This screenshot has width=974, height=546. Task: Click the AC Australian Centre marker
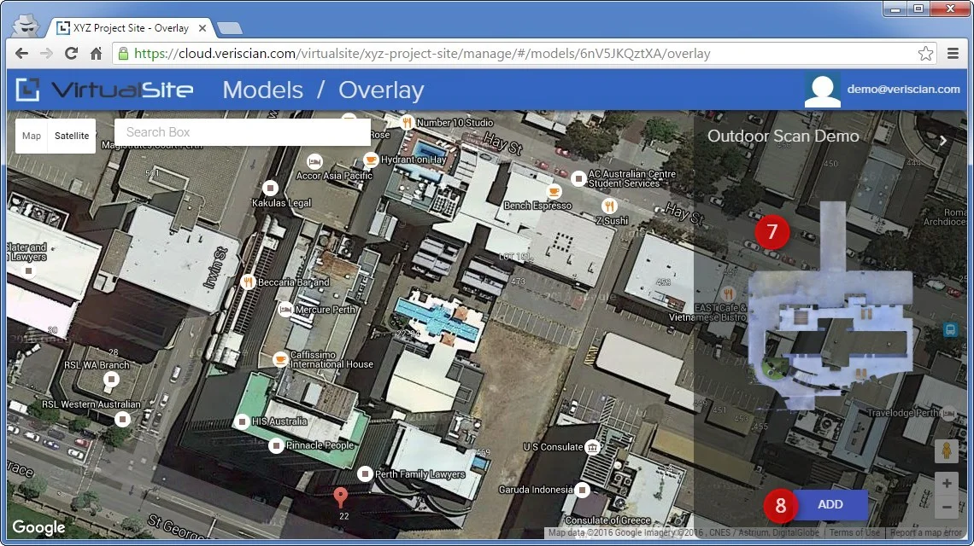pyautogui.click(x=579, y=178)
